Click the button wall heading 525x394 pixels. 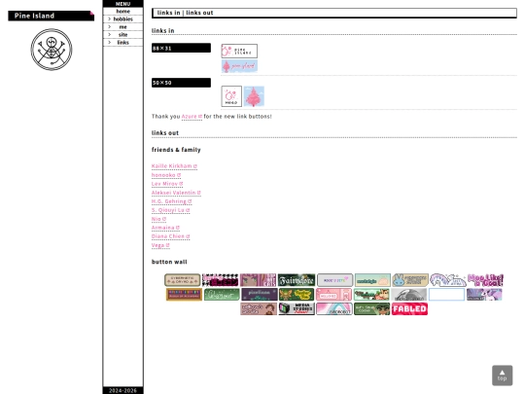point(169,262)
